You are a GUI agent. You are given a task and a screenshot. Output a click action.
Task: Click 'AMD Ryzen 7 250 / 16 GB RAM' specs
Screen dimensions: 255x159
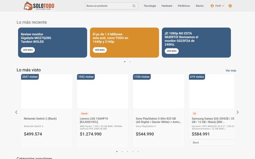point(101,127)
